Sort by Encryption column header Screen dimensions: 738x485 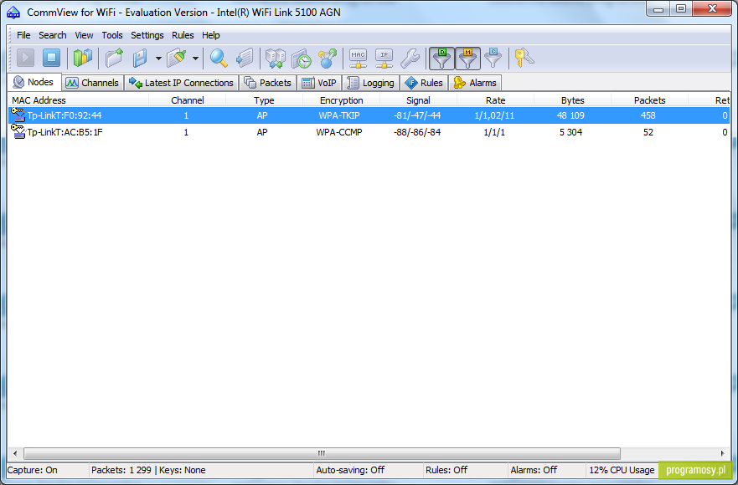[x=341, y=100]
